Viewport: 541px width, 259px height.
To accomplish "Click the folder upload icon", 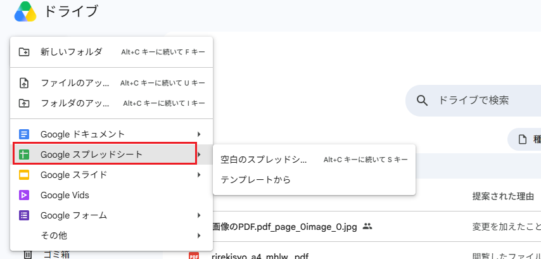I will point(24,103).
